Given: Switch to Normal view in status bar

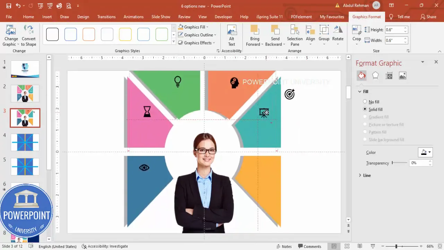Looking at the screenshot, I should [x=334, y=246].
